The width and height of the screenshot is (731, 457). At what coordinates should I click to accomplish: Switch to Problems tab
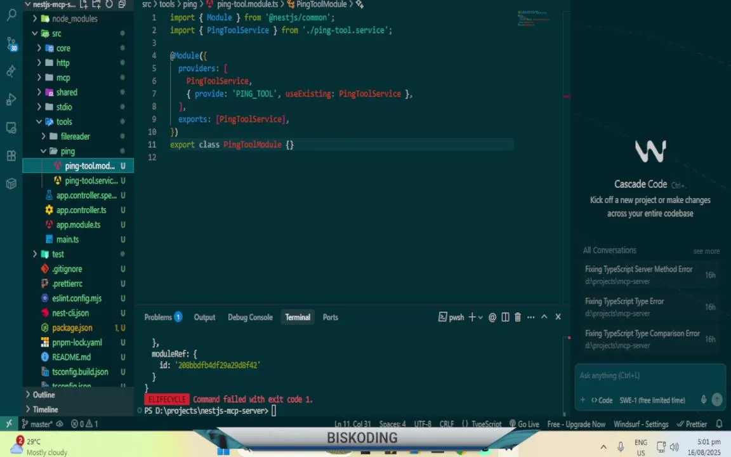(162, 317)
